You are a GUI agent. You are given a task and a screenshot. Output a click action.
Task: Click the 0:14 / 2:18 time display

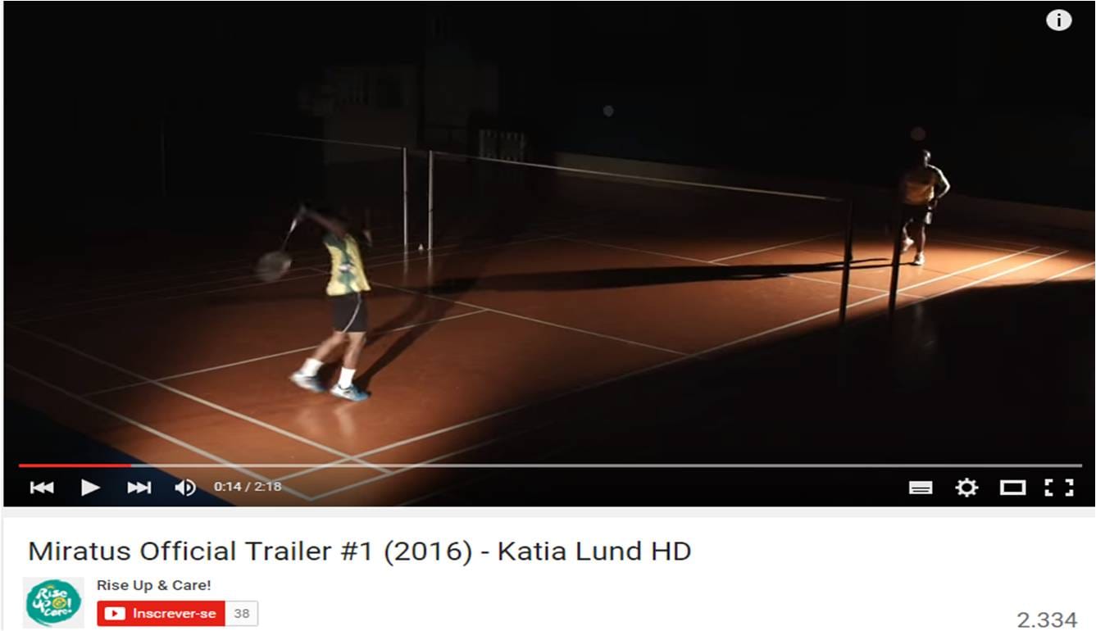(x=248, y=487)
